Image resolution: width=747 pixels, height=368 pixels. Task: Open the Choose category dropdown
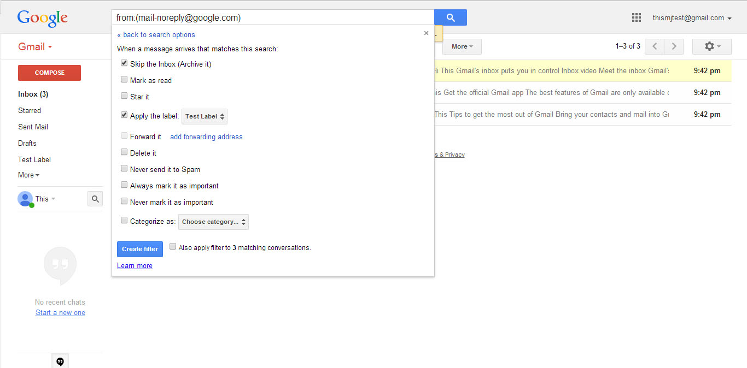tap(214, 222)
